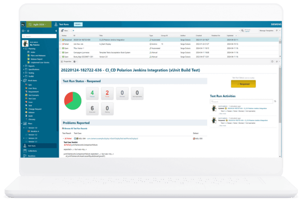
Task: Select Test Runs in the sidebar
Action: coord(40,146)
